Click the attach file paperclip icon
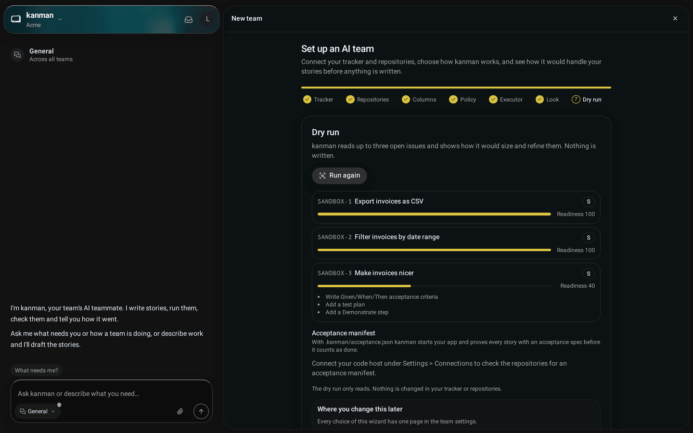The image size is (693, 433). coord(180,411)
